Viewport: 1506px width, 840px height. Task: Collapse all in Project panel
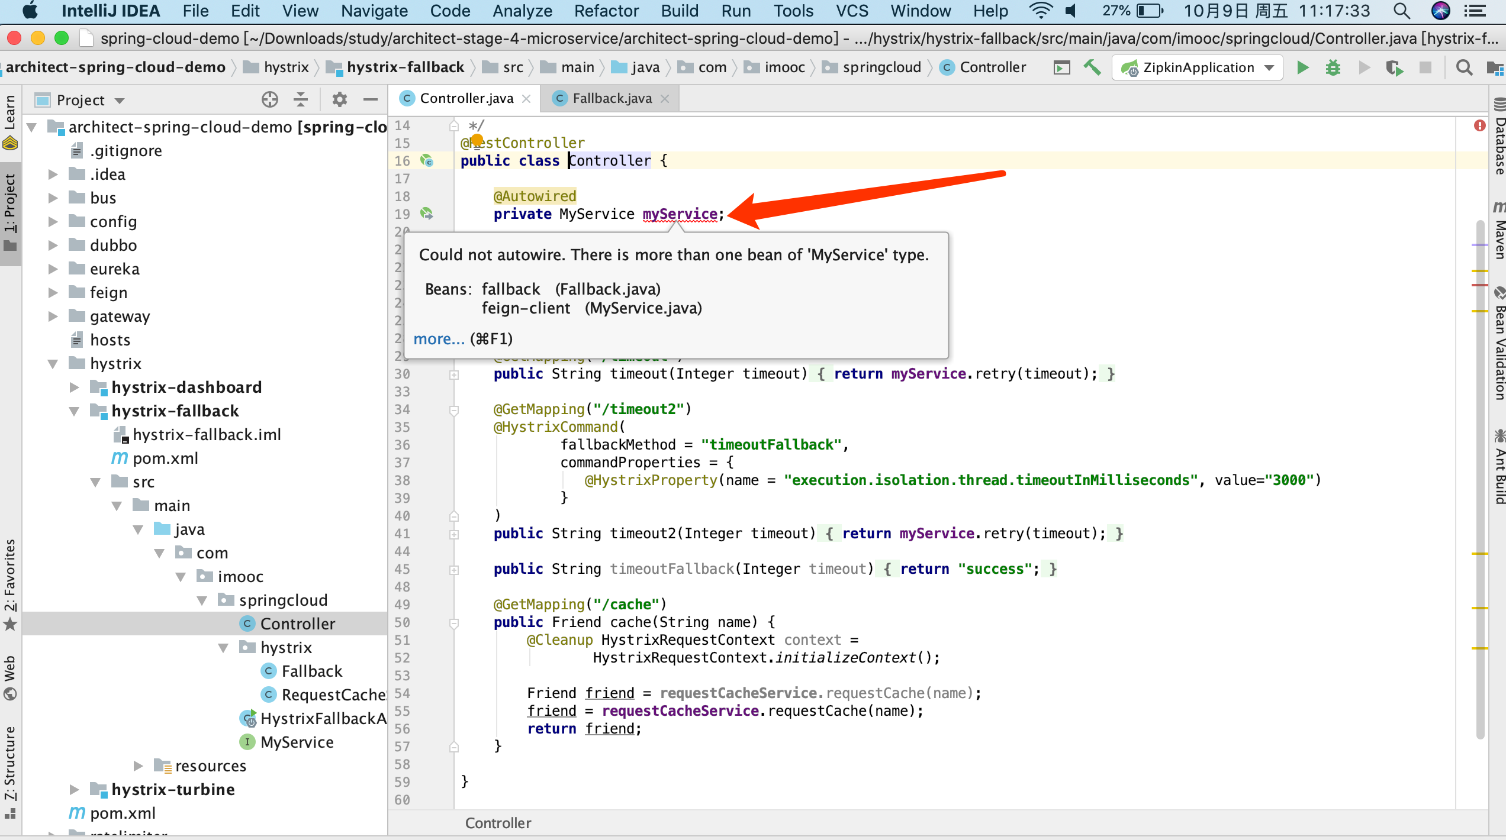(x=301, y=99)
